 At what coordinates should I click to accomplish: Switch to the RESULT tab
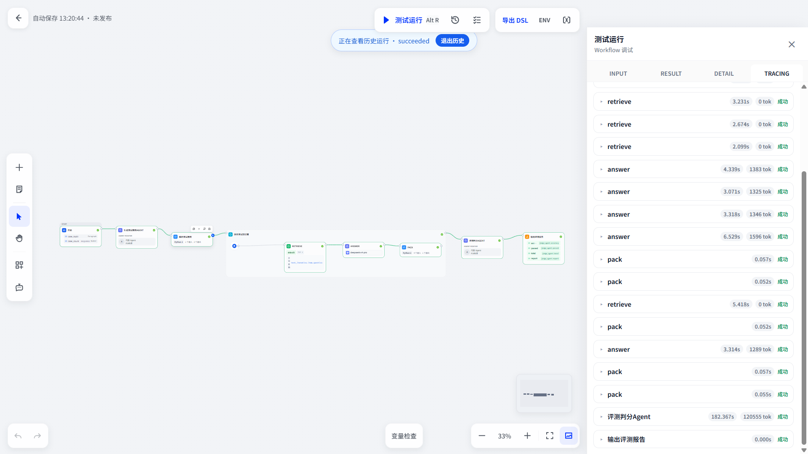671,74
